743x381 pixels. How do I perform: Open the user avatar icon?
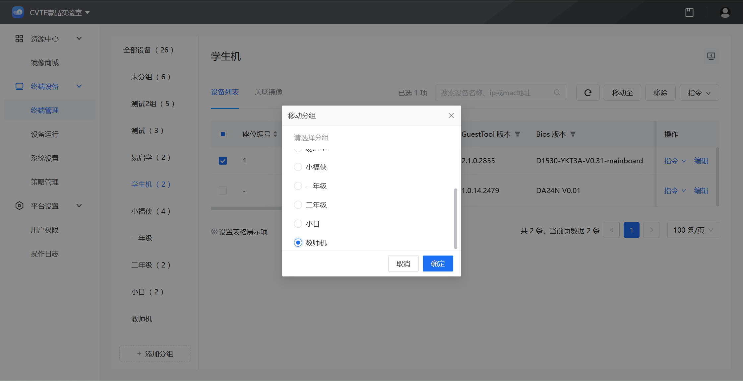point(725,13)
